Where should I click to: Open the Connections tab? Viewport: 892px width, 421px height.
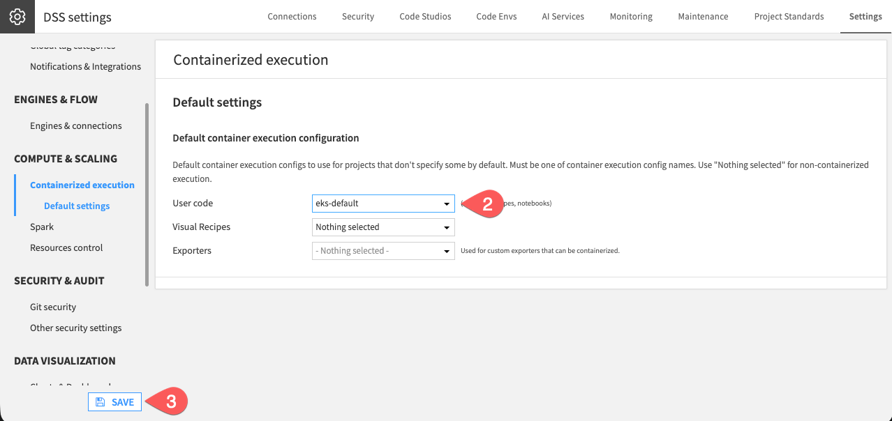pos(292,17)
